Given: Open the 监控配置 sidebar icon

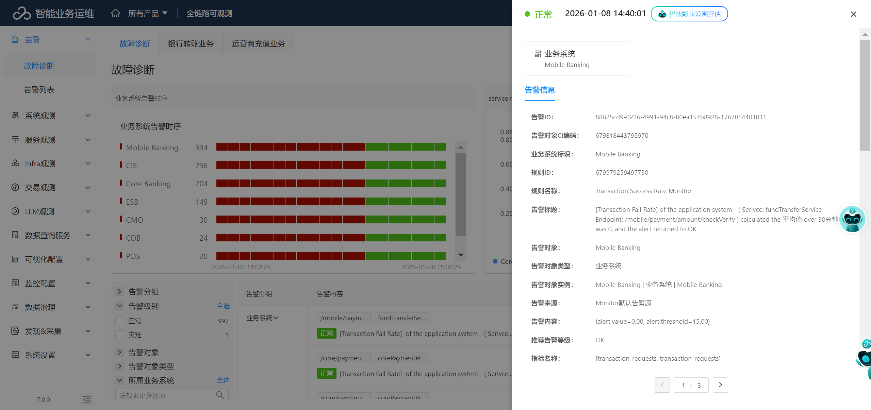Looking at the screenshot, I should point(15,283).
